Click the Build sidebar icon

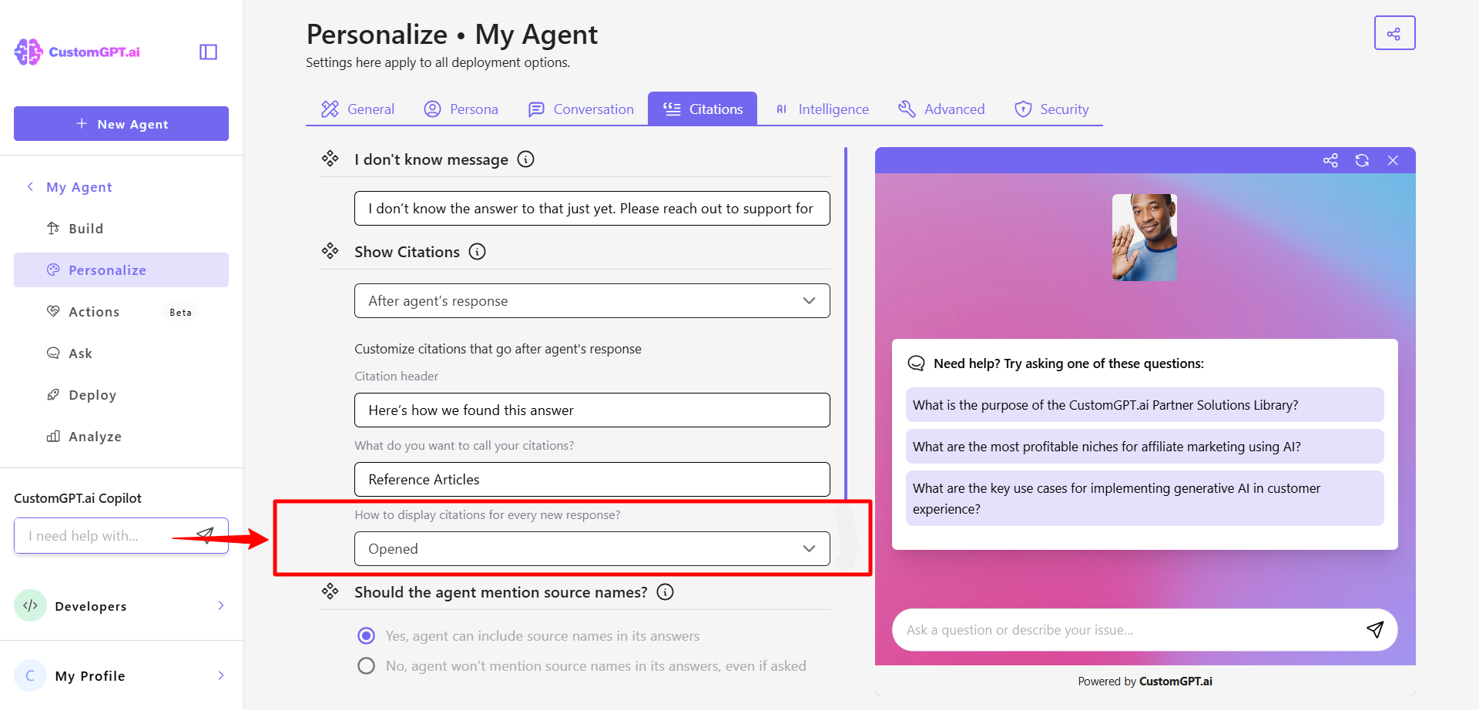click(53, 228)
